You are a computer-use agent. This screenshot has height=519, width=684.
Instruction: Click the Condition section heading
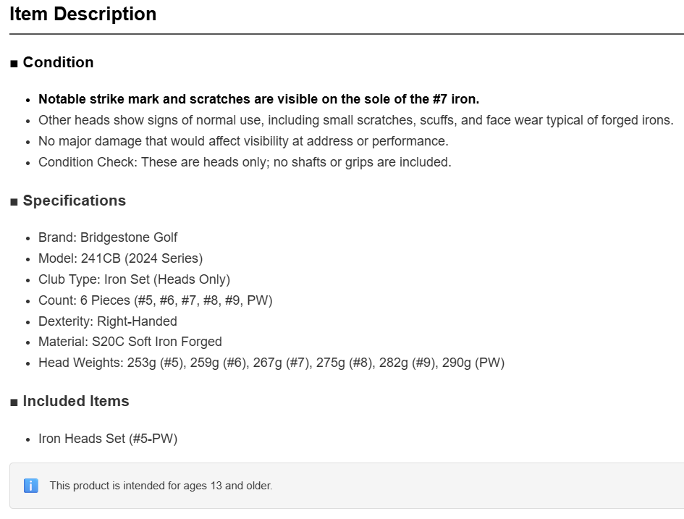coord(58,62)
